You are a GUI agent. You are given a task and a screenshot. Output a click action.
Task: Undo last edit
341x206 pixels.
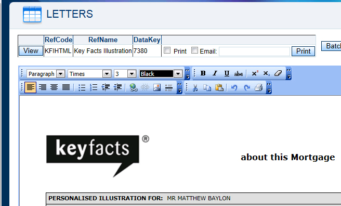click(x=234, y=88)
